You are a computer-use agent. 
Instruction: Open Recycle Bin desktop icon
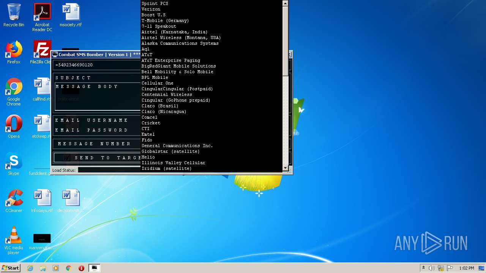14,15
